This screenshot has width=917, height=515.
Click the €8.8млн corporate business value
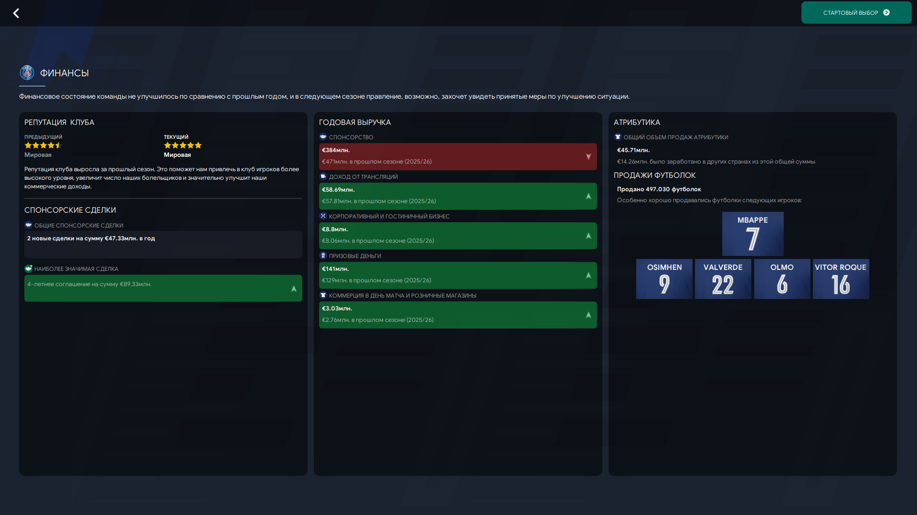point(335,229)
